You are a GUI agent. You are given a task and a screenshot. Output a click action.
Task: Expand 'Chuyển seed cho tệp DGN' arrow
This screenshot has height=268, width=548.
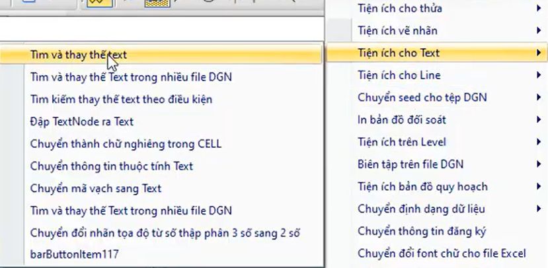tap(539, 98)
